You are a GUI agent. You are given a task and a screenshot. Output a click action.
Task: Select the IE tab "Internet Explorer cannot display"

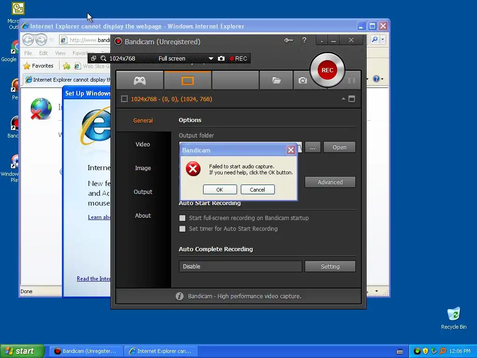coord(68,79)
